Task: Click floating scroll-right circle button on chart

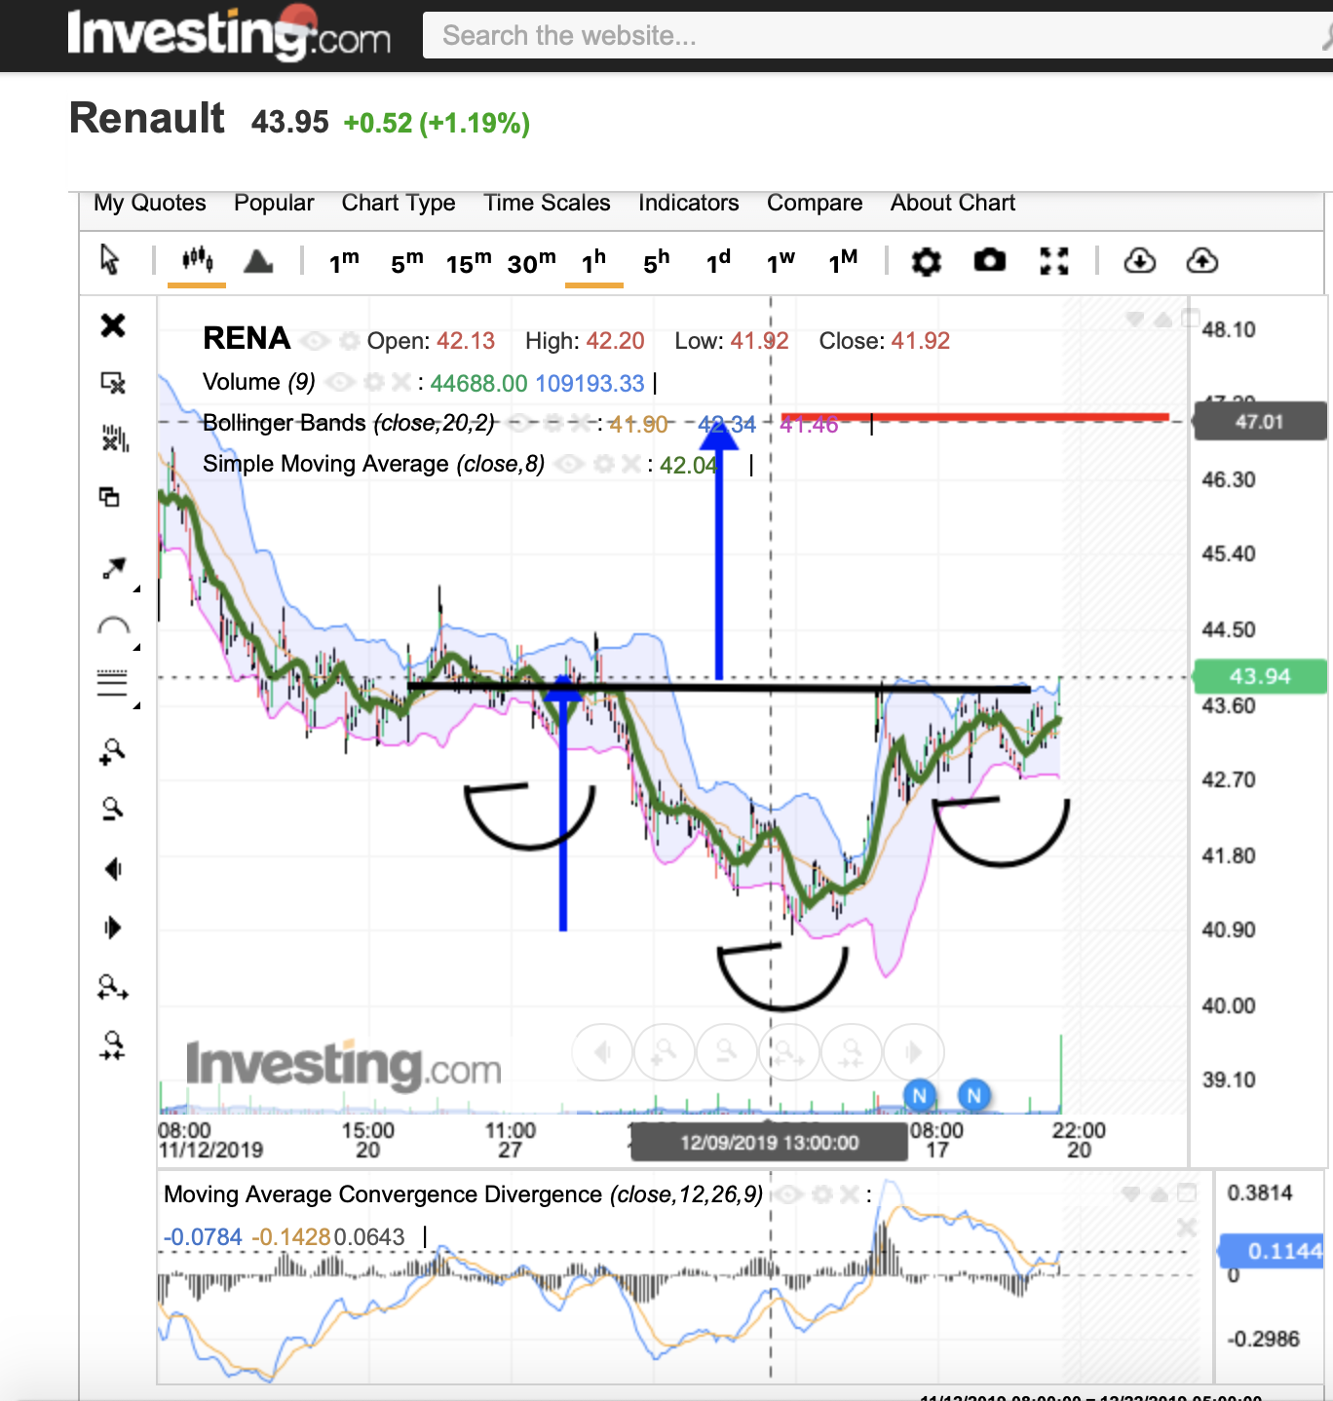Action: [914, 1052]
